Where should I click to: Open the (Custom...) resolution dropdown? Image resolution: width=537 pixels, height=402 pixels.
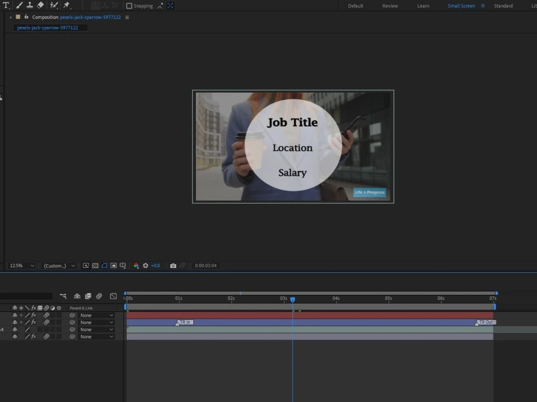(58, 266)
